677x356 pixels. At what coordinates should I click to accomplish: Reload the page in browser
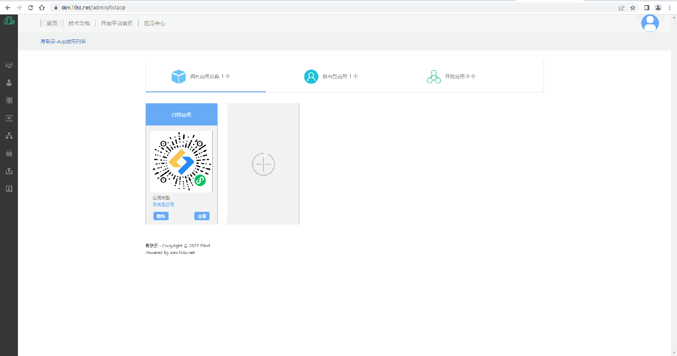30,8
